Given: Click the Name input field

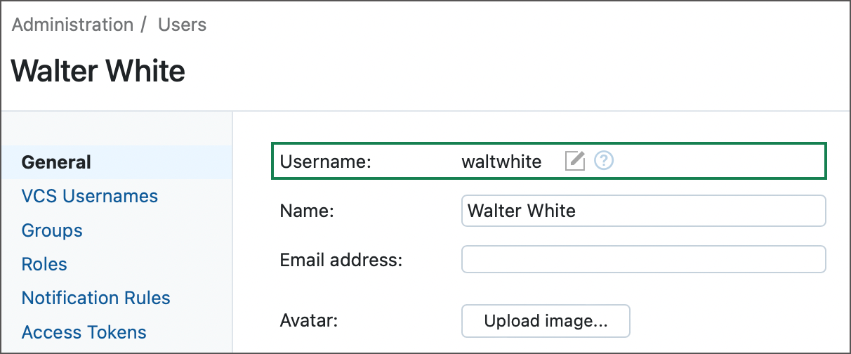Looking at the screenshot, I should point(643,211).
